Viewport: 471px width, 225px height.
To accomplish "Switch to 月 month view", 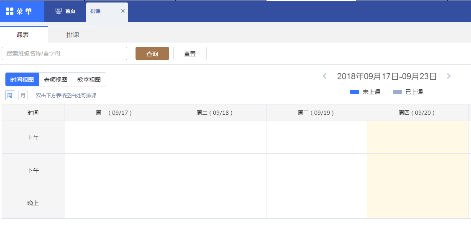I will point(23,96).
